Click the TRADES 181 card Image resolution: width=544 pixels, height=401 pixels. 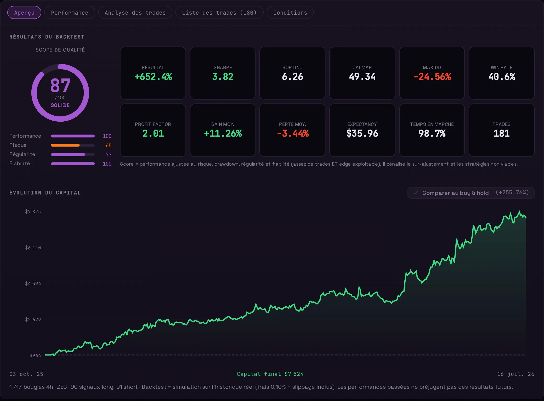click(502, 130)
